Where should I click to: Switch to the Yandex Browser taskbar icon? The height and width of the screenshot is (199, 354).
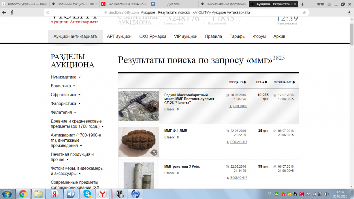[x=103, y=194]
